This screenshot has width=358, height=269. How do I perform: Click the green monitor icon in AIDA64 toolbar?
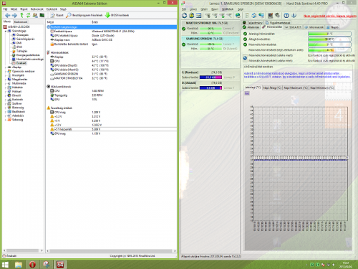coord(42,15)
